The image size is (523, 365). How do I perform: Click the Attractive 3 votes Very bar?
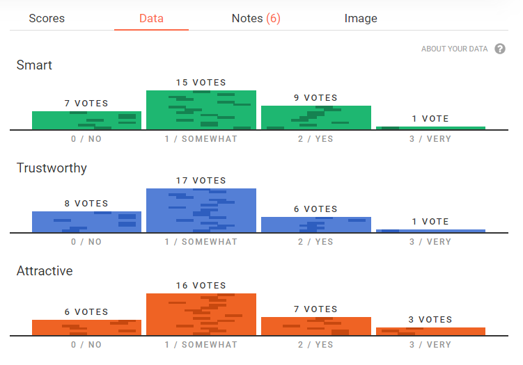tap(430, 331)
